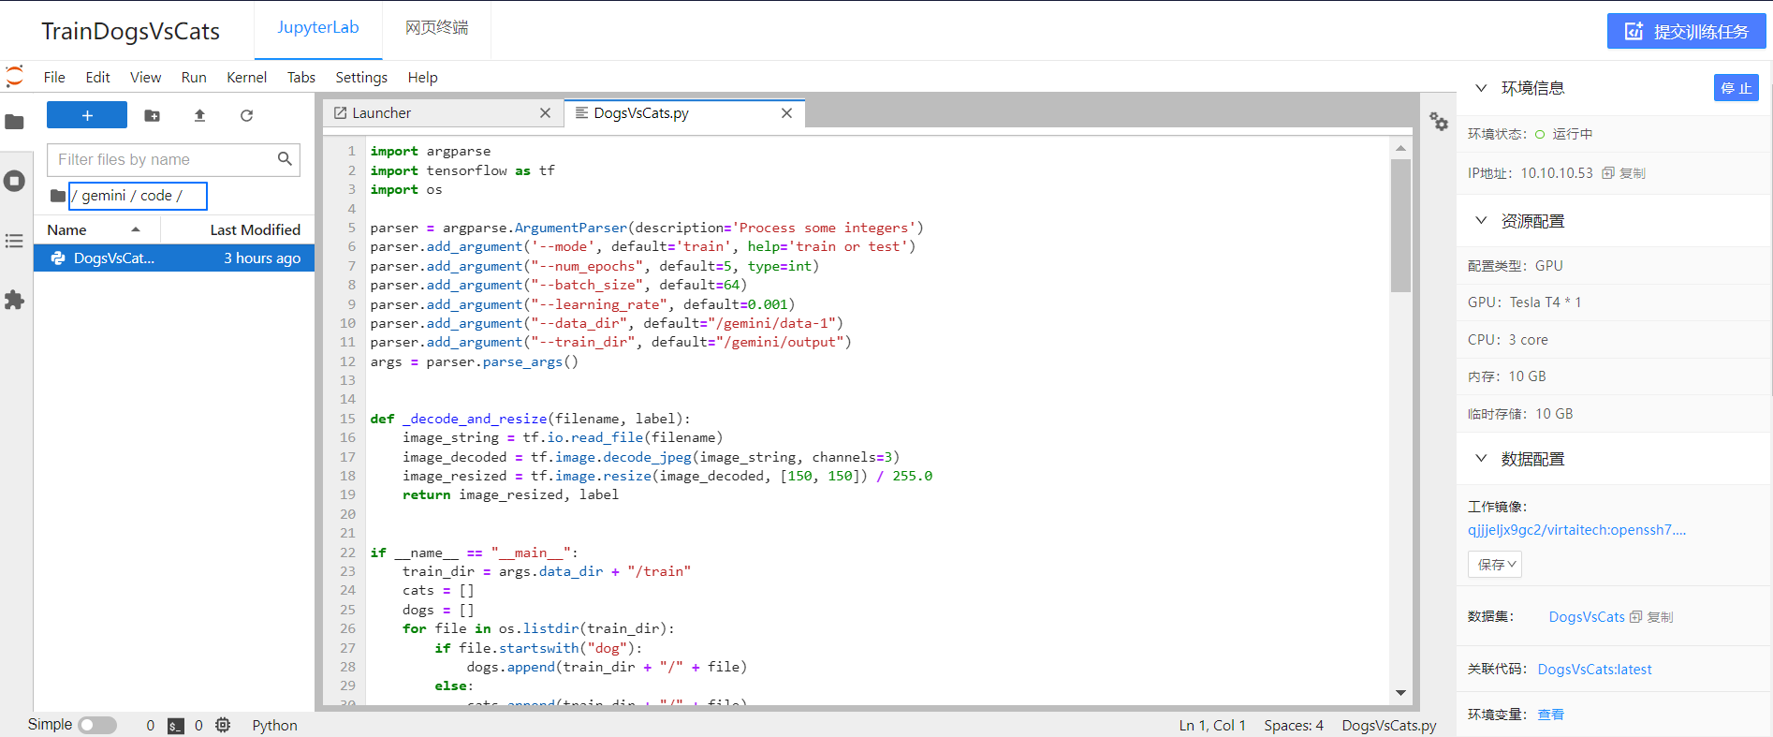Click 查看 environment variables link
The height and width of the screenshot is (737, 1773).
[1550, 715]
